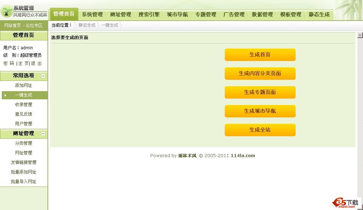Switch to the 广告管理 tab
Viewport: 363px width, 210px height.
(x=234, y=15)
